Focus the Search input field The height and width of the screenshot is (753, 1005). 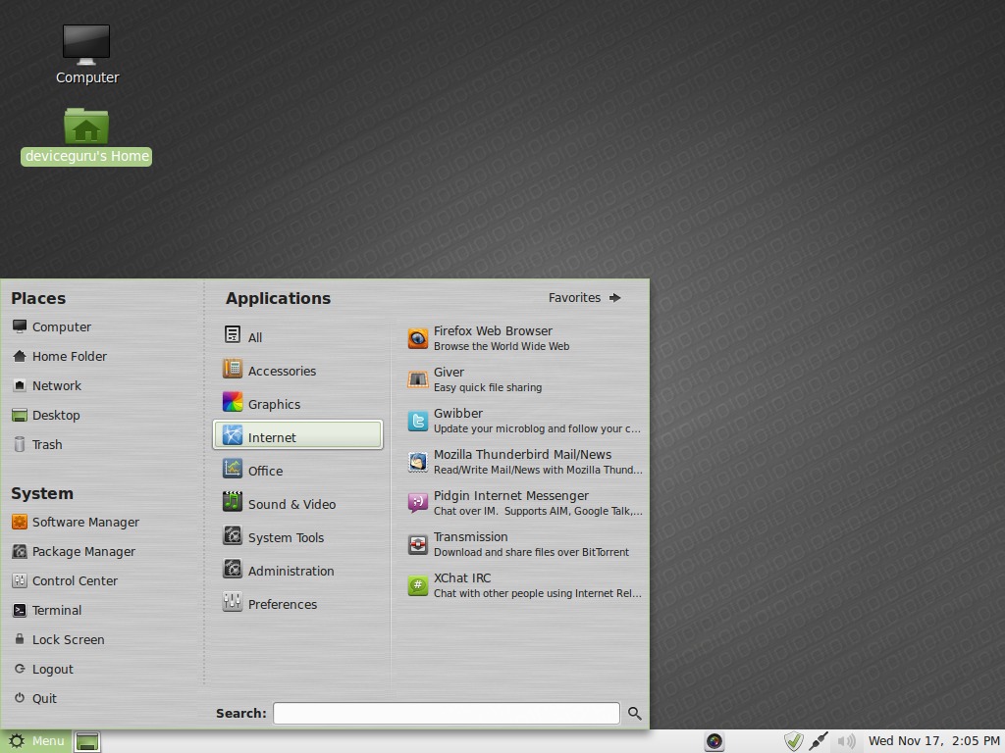point(447,714)
